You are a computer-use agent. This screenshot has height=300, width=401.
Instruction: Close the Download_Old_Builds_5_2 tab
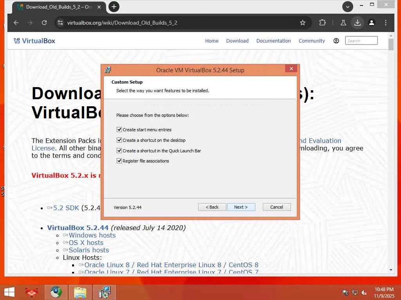99,7
